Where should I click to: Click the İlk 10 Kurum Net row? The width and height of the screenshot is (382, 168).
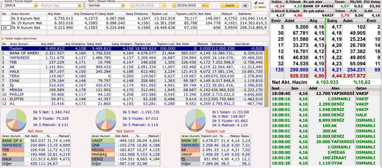click(134, 23)
